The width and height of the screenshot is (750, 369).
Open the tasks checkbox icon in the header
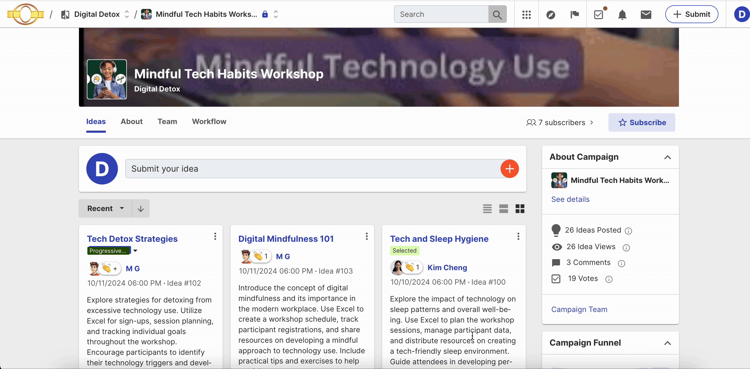click(x=599, y=14)
